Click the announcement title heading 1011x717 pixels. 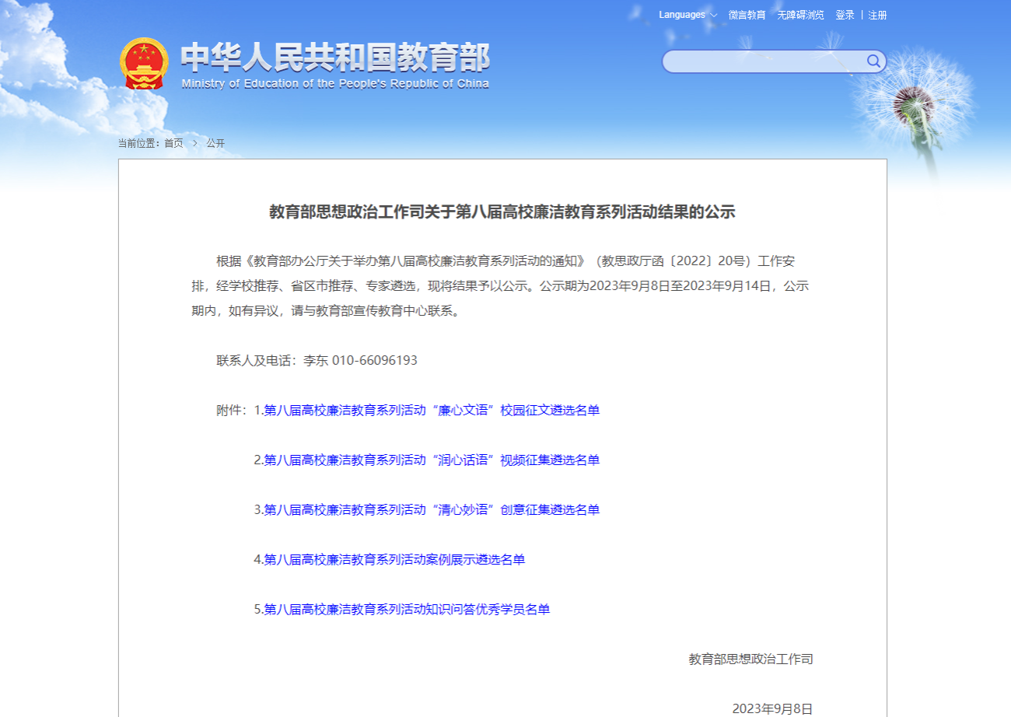[x=502, y=212]
